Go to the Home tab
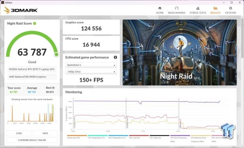This screenshot has width=244, height=148. pyautogui.click(x=160, y=11)
